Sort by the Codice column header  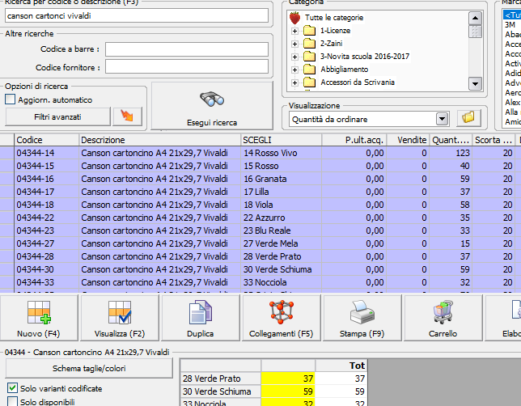pyautogui.click(x=47, y=140)
